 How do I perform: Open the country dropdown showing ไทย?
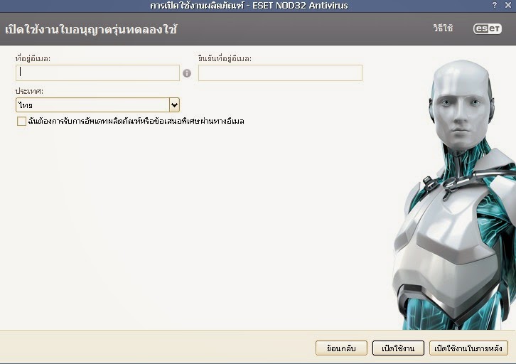[97, 105]
